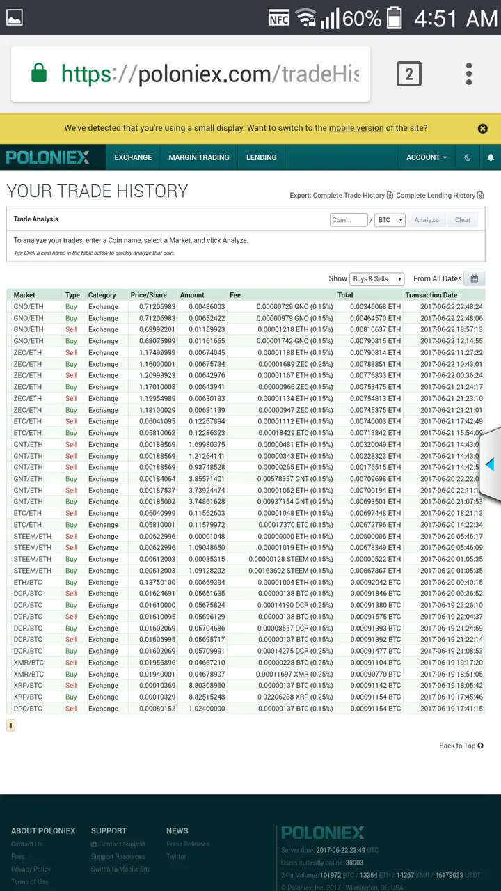The image size is (501, 891).
Task: Open Privacy Policy footer link
Action: (x=31, y=869)
